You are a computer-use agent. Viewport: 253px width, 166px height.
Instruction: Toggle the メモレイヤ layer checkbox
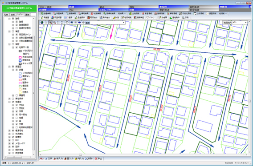tap(13, 143)
